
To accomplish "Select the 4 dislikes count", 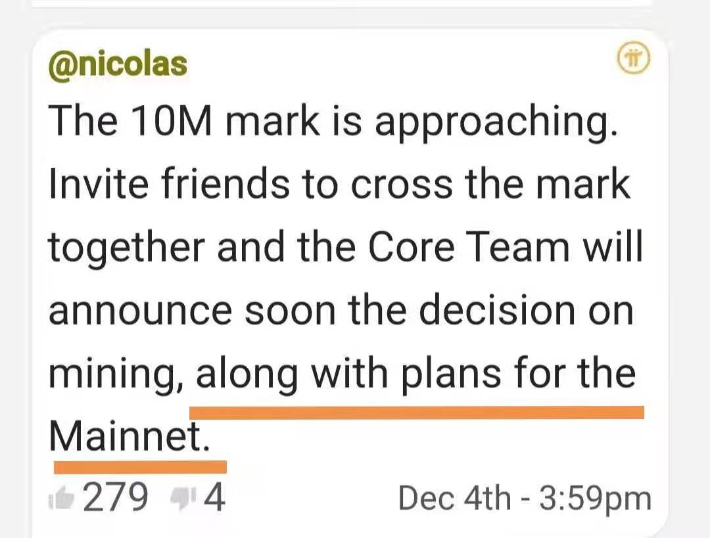I will pos(214,497).
